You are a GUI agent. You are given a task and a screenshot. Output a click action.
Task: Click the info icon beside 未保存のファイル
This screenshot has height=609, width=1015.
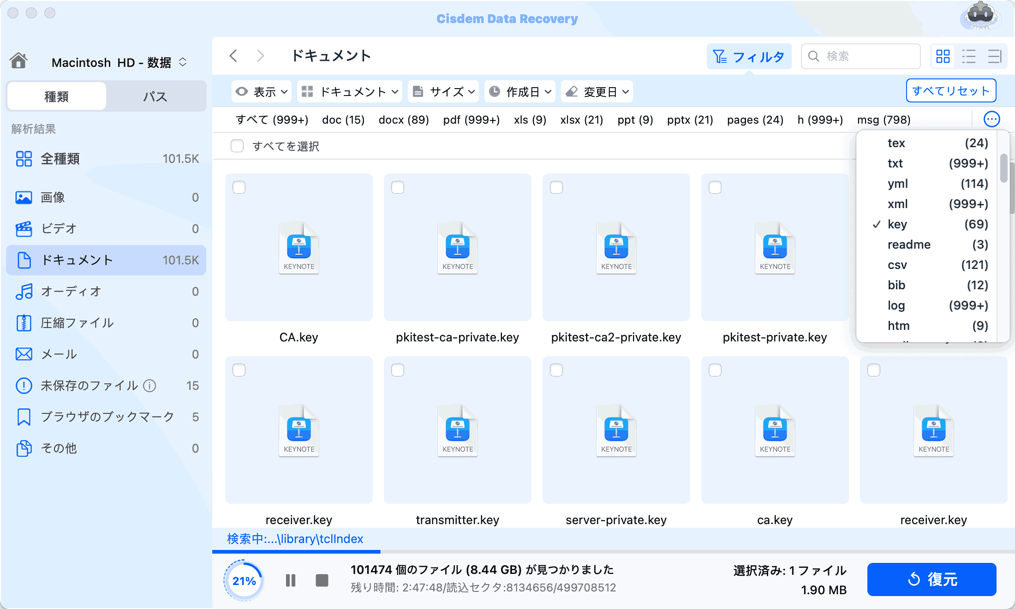pyautogui.click(x=149, y=385)
